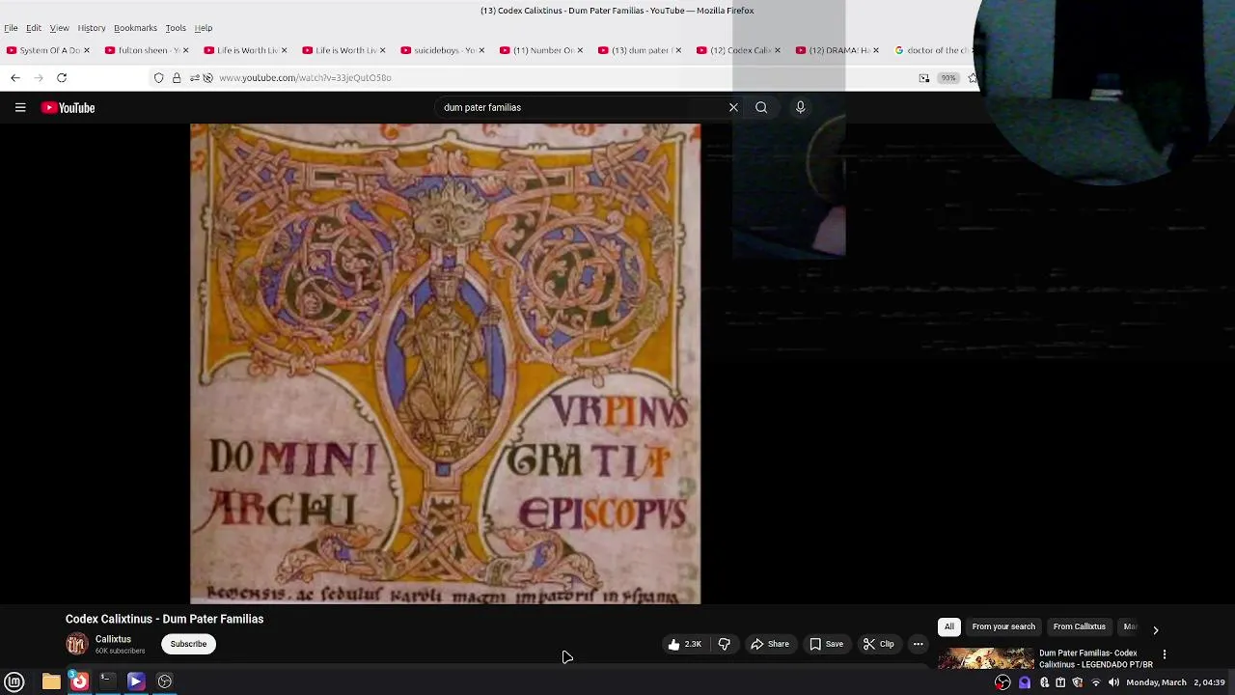
Task: Switch to 'suicideboys' tab
Action: [x=443, y=50]
